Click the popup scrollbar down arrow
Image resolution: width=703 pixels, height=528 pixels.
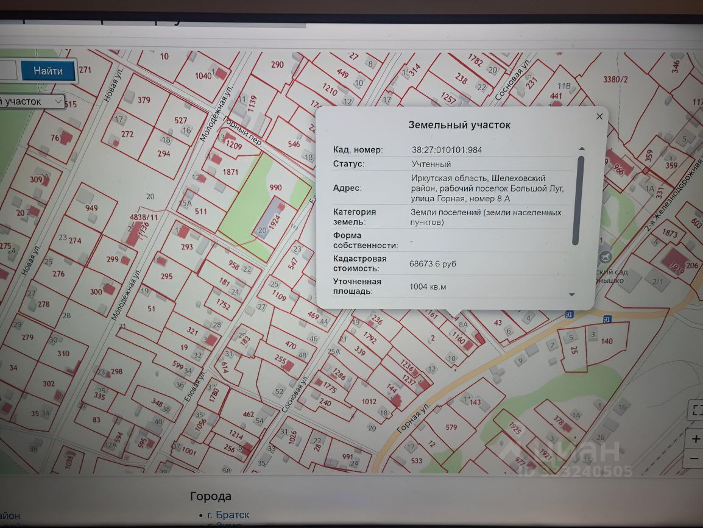571,294
